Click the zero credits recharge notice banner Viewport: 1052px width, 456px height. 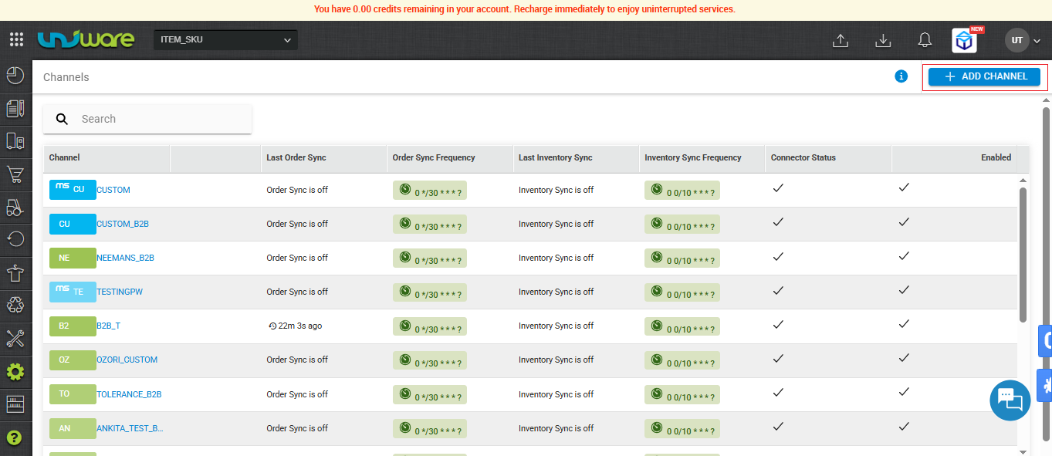(525, 9)
